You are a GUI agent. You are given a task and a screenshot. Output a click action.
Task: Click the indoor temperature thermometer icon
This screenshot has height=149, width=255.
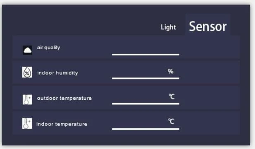coord(27,123)
